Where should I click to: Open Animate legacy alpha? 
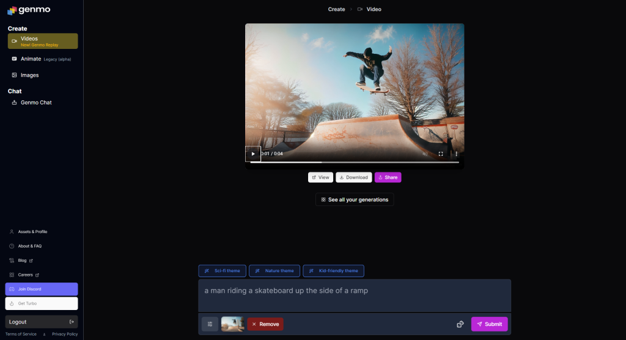[43, 59]
